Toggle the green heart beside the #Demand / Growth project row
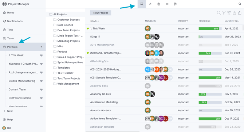Image resolution: width=244 pixels, height=132 pixels. (x=88, y=53)
